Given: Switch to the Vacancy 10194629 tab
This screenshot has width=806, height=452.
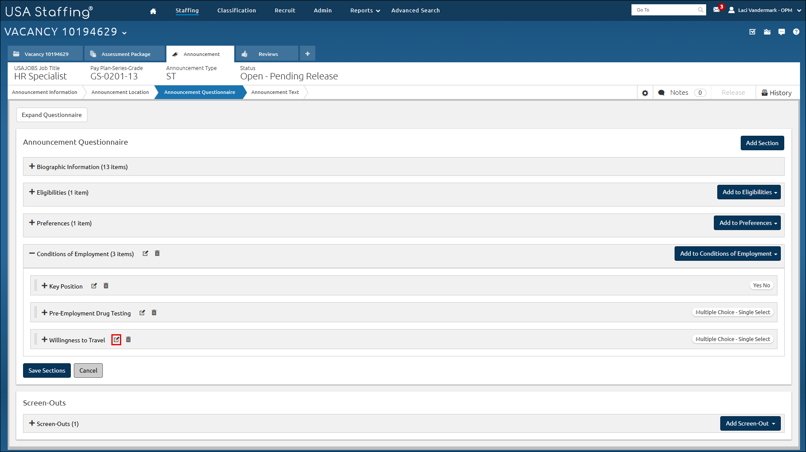Looking at the screenshot, I should (x=45, y=54).
